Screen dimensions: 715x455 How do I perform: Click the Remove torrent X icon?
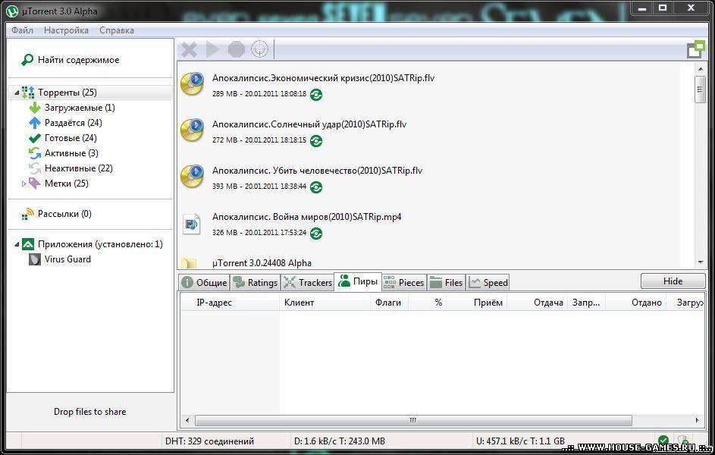pos(189,49)
